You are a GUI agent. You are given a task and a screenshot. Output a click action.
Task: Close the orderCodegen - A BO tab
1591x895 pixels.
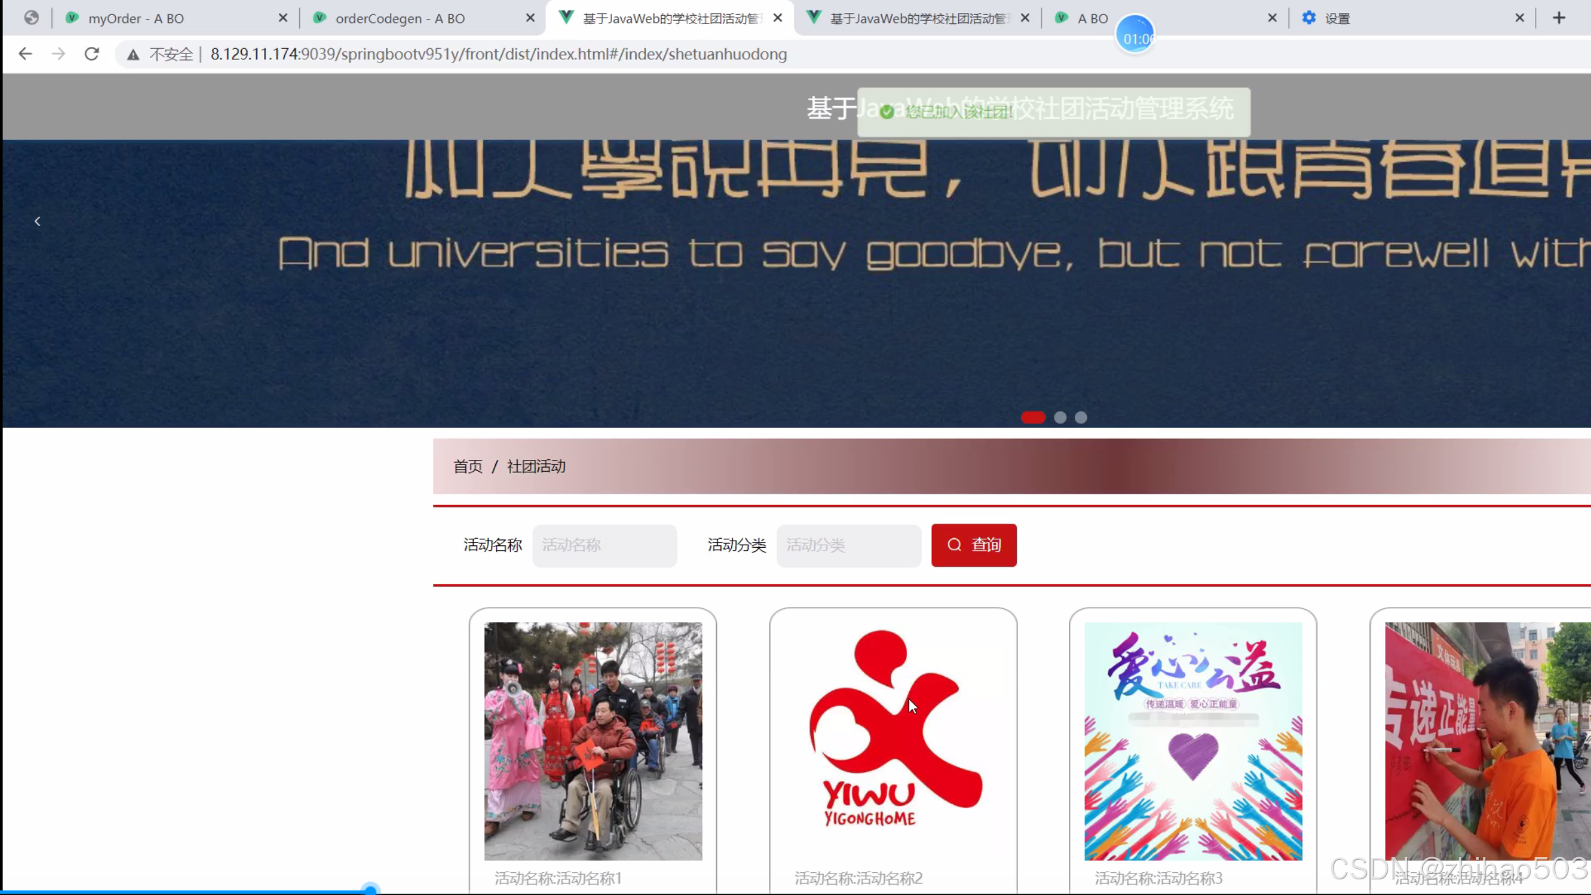click(x=530, y=18)
